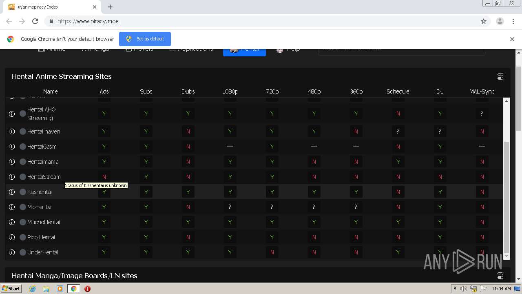This screenshot has width=522, height=294.
Task: Open info icon for Kisshentai row
Action: click(12, 192)
